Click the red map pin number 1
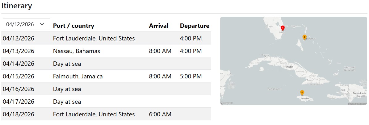 coord(283,28)
